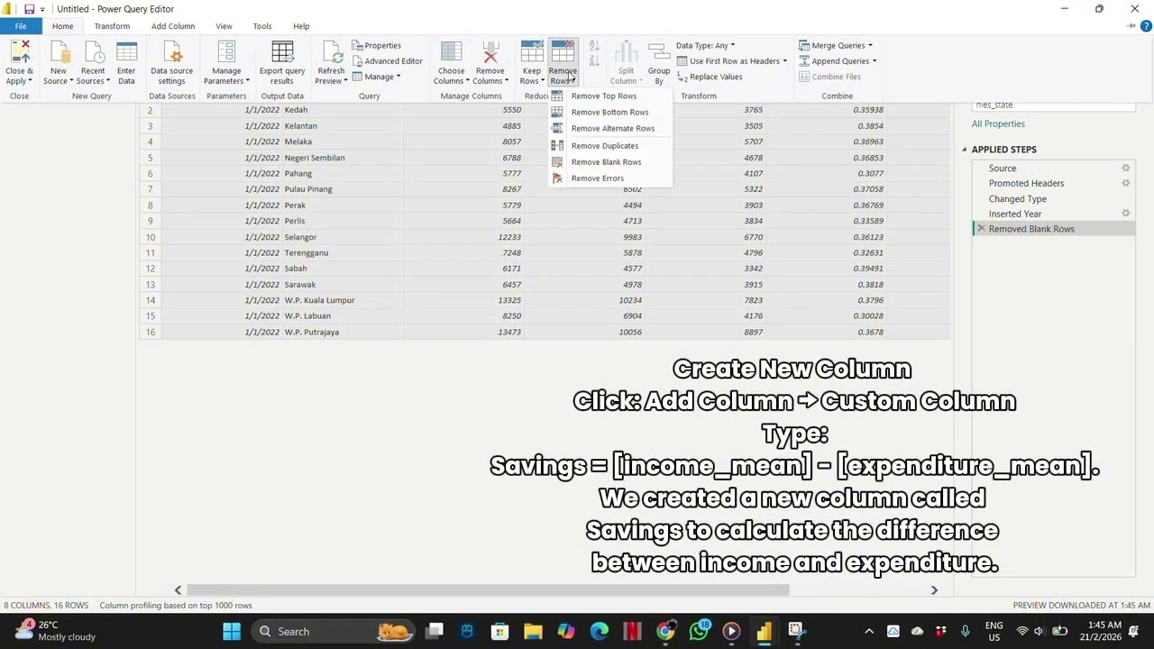Viewport: 1154px width, 649px height.
Task: Click the query name field in properties
Action: tap(1053, 105)
